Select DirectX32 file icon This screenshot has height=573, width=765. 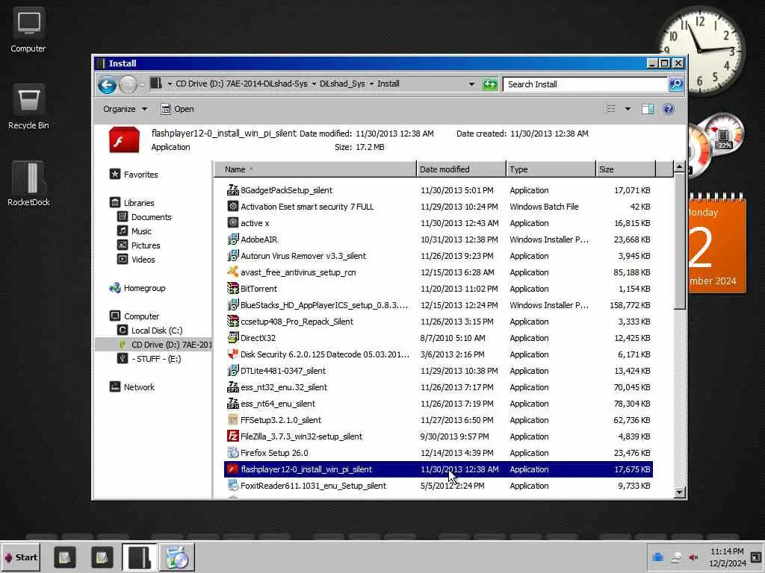tap(233, 338)
